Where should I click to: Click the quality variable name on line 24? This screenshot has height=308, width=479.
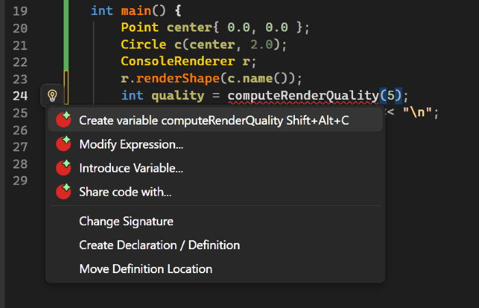(174, 96)
